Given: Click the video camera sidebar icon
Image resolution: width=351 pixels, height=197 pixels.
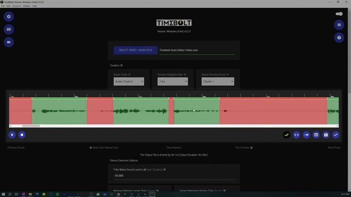Looking at the screenshot, I should (9, 42).
